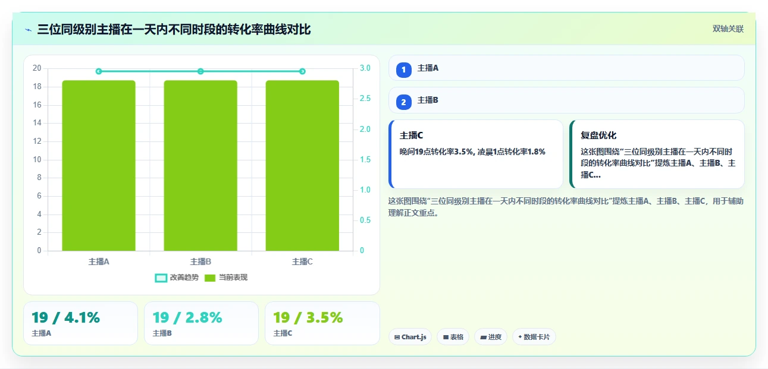Click the 改善趋势 teal legend swatch
This screenshot has height=369, width=768.
(161, 277)
